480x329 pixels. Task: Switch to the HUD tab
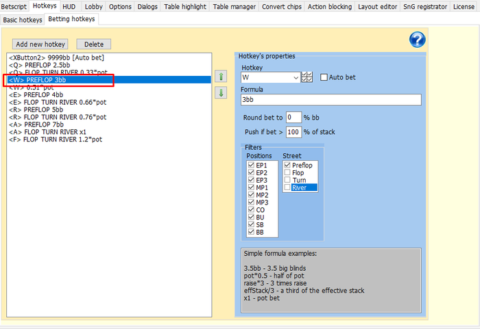[69, 6]
